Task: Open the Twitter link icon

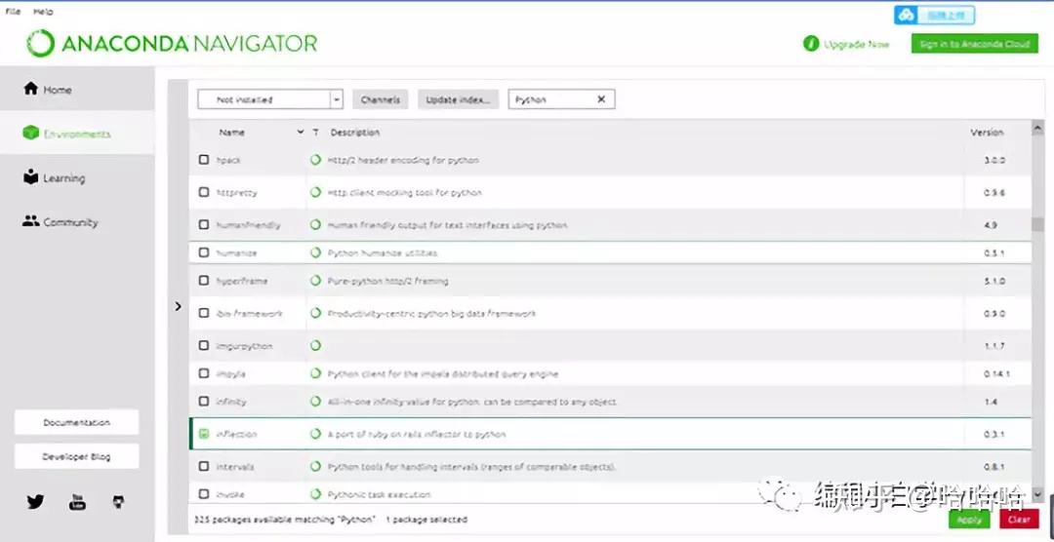Action: click(35, 502)
